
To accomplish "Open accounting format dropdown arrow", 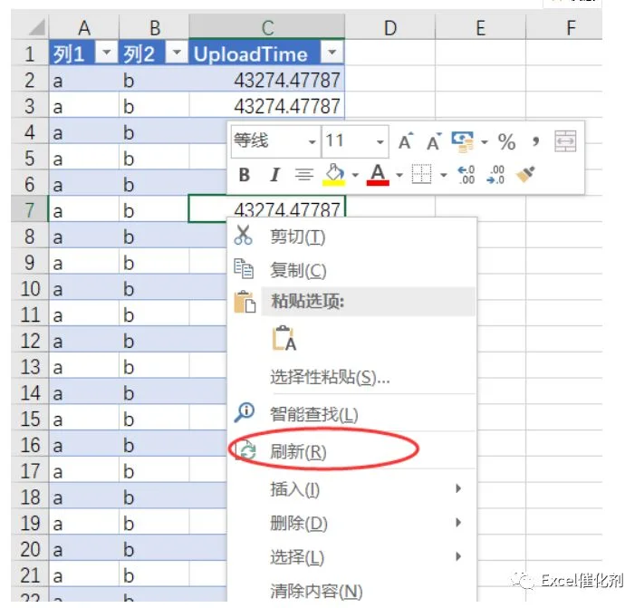I will click(x=485, y=142).
